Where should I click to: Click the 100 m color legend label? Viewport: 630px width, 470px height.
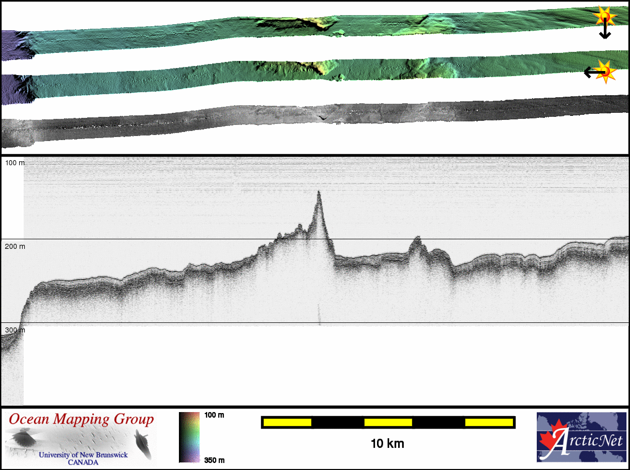pos(214,415)
